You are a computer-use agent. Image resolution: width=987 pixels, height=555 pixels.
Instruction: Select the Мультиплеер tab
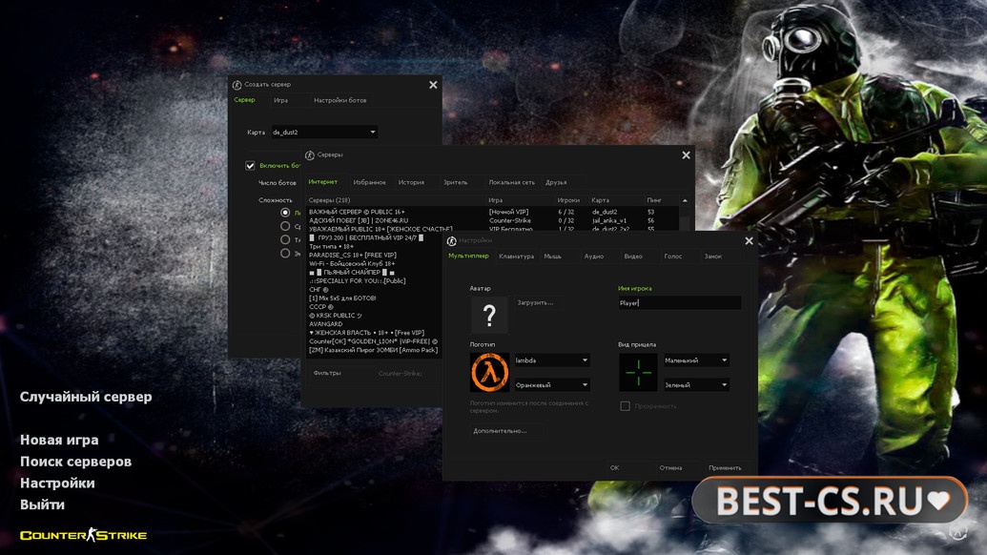pos(468,257)
